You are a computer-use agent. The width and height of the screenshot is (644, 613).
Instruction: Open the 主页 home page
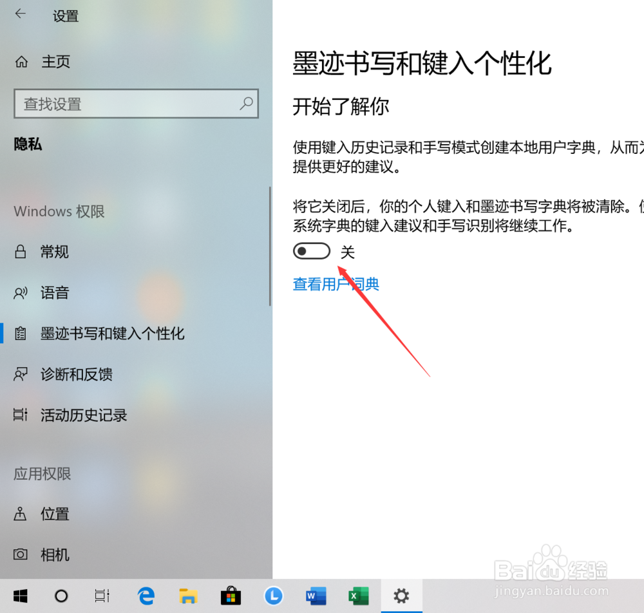[56, 62]
